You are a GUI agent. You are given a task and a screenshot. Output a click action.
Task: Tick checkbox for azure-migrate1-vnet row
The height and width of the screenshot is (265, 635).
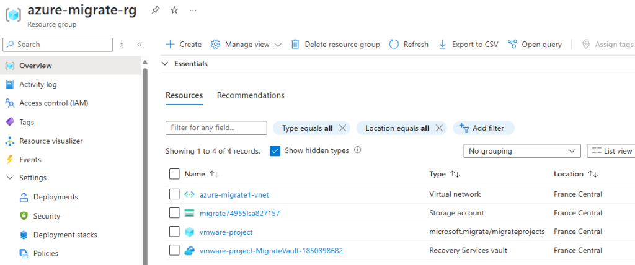pos(174,194)
